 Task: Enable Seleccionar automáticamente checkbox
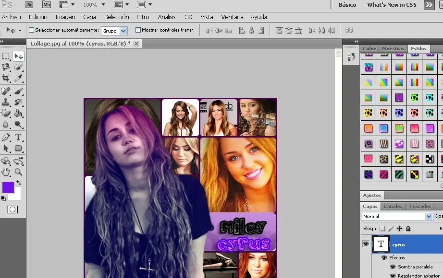click(32, 30)
